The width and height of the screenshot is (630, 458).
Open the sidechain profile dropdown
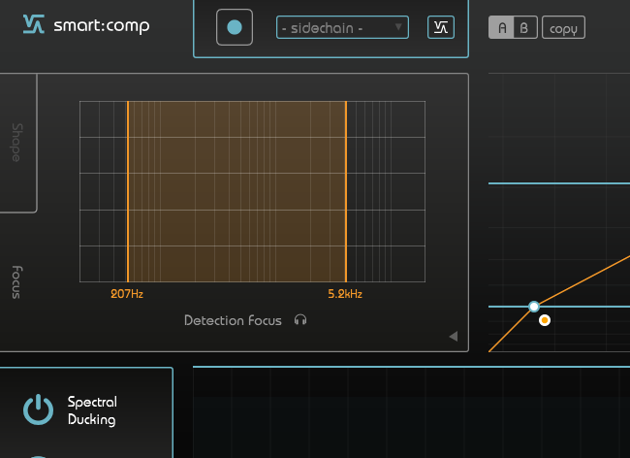343,28
